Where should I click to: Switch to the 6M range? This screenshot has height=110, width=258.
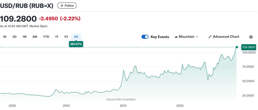[35, 37]
